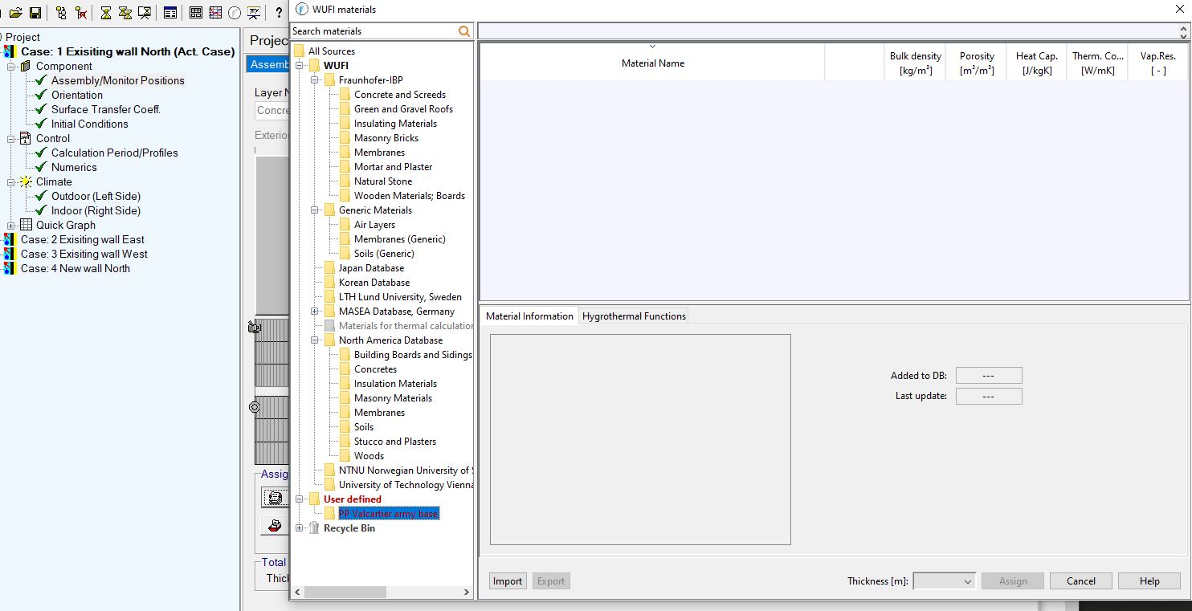Click the Cancel button
Screen dimensions: 1192x611
(x=1080, y=581)
